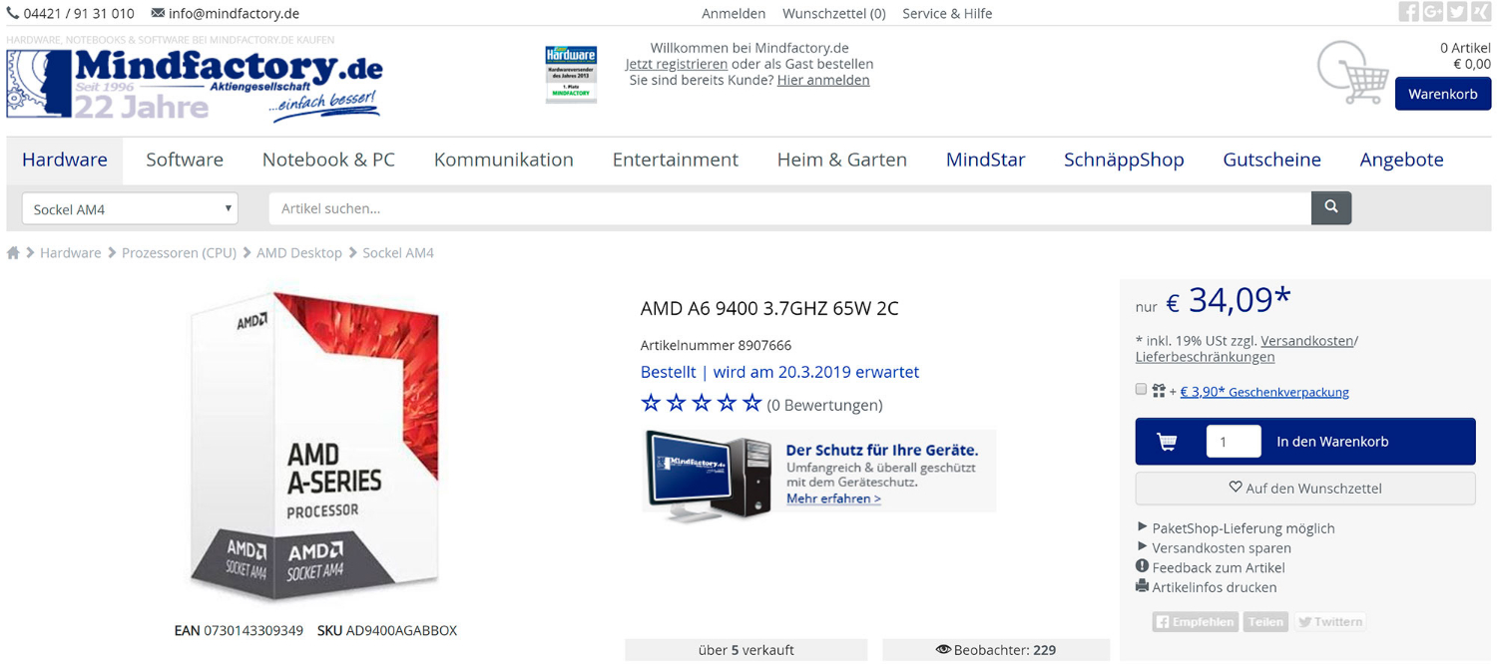Open the Software menu
The height and width of the screenshot is (667, 1497).
(x=185, y=160)
